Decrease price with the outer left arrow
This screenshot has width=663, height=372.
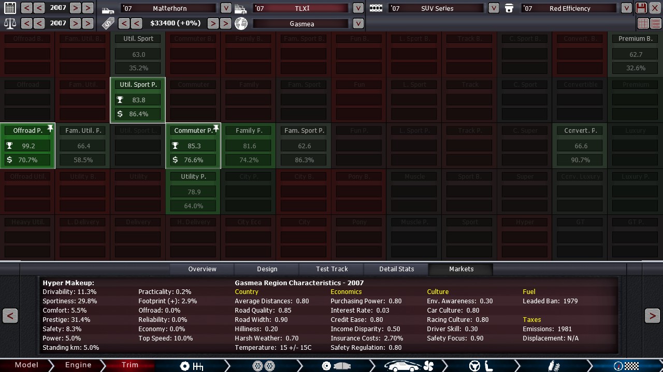(x=123, y=23)
